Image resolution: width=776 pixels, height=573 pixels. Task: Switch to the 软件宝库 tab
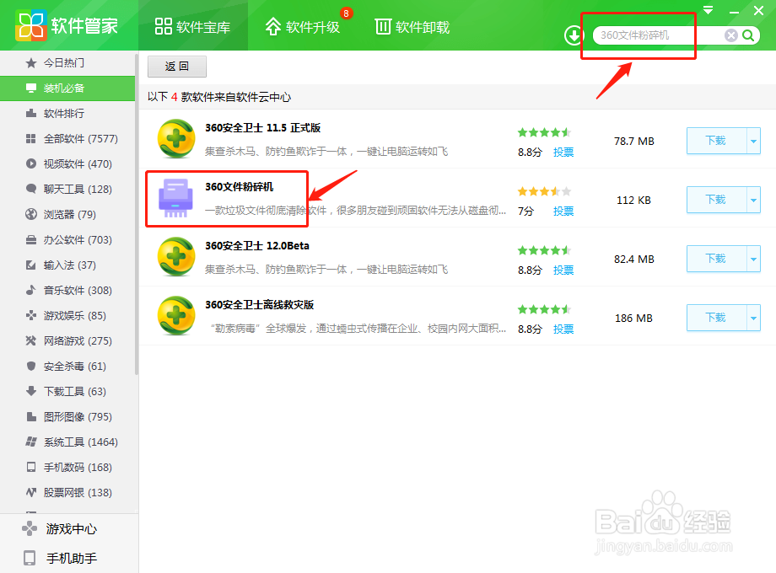[192, 27]
